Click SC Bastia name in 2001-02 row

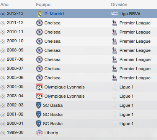(53, 114)
